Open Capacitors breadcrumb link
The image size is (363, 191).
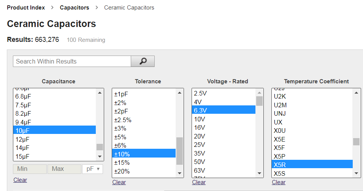point(75,8)
